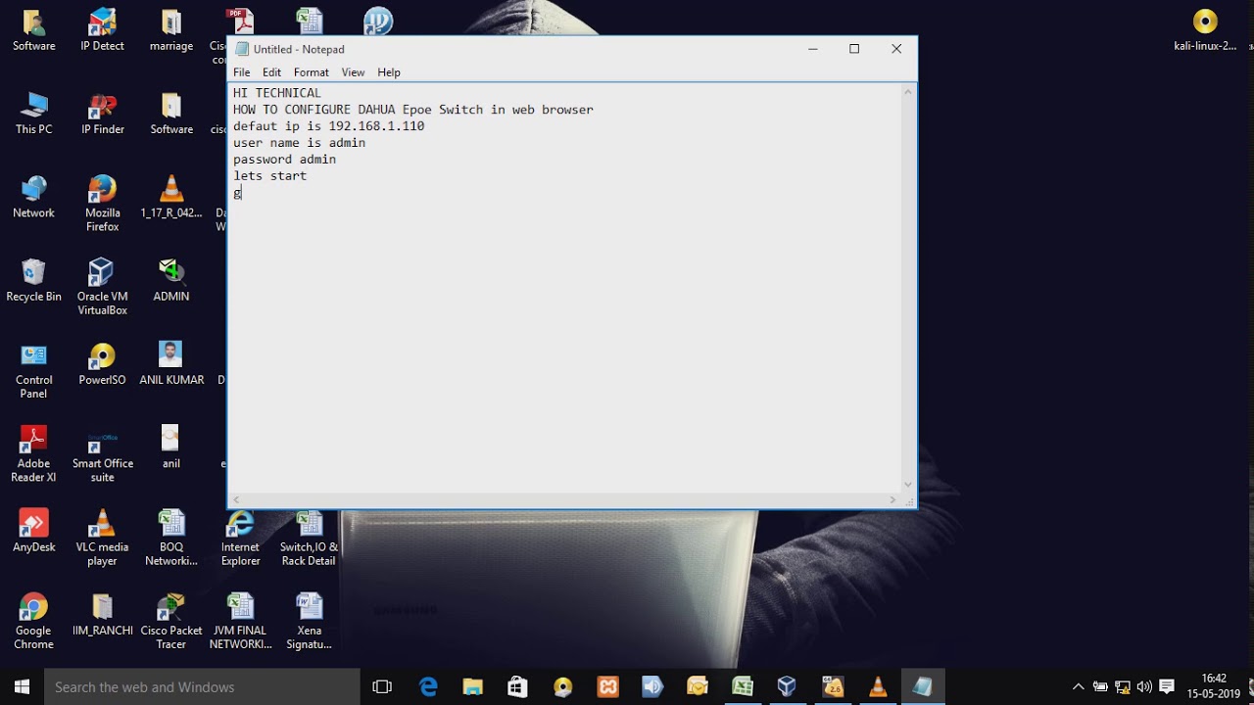Screen dimensions: 1254x705
Task: Click the Search the web and Windows box
Action: (202, 686)
